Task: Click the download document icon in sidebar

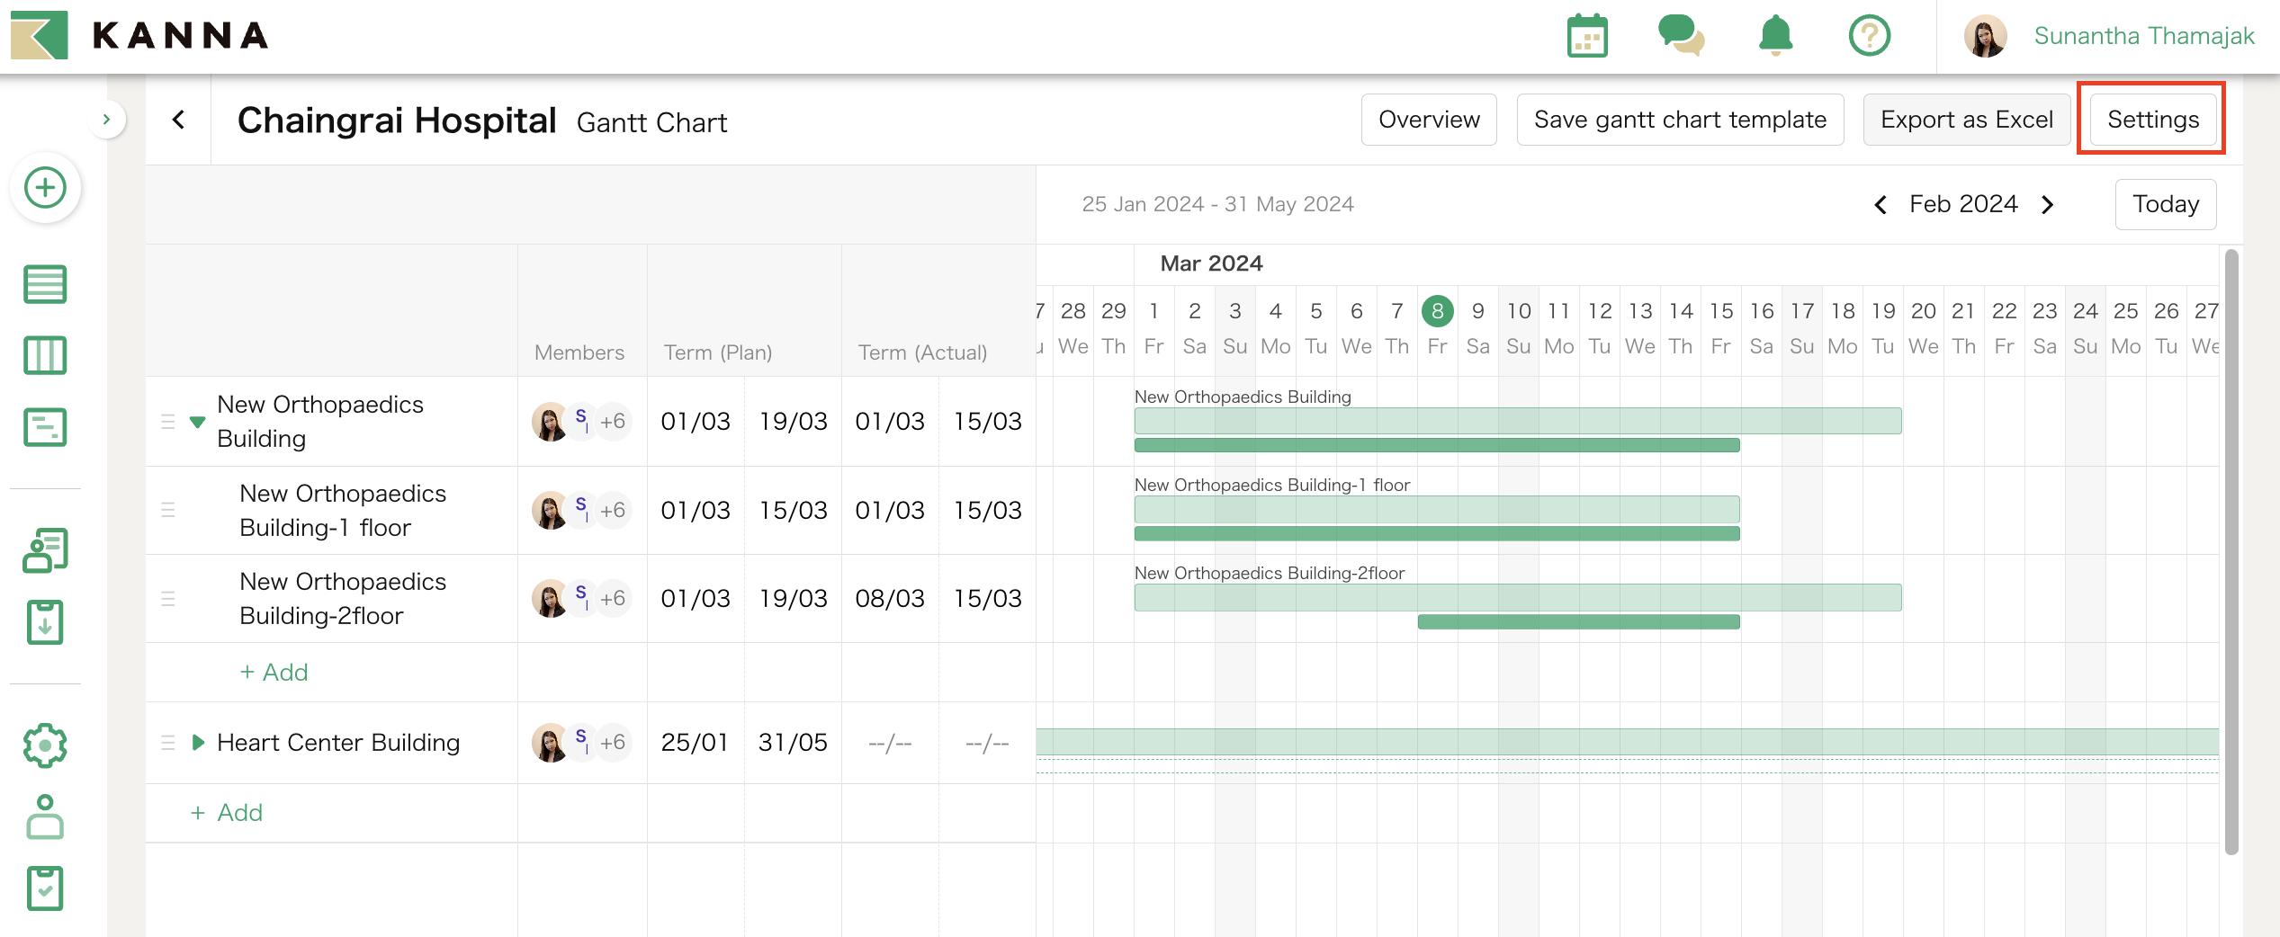Action: pos(45,622)
